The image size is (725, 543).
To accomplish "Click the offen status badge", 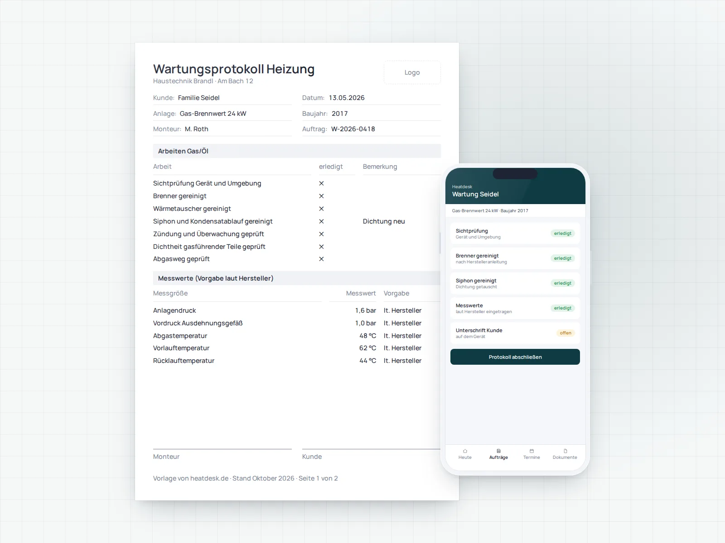I will 565,333.
